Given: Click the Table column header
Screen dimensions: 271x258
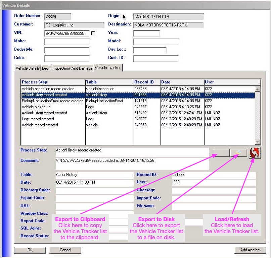Looking at the screenshot, I should [109, 82].
